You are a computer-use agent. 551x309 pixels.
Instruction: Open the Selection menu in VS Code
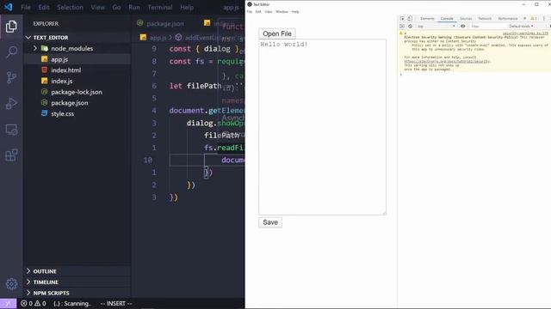pos(70,7)
